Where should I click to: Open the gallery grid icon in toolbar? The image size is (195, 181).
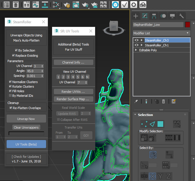point(103,5)
